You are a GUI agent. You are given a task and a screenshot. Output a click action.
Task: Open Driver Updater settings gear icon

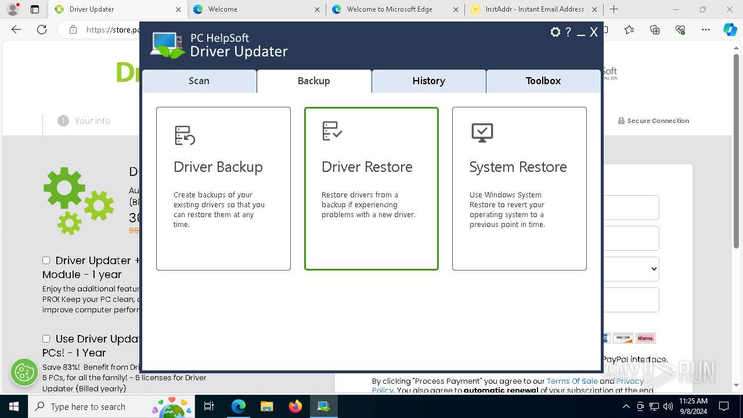point(556,33)
